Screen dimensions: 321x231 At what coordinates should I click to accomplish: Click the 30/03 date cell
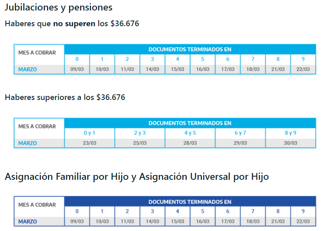[x=290, y=143]
